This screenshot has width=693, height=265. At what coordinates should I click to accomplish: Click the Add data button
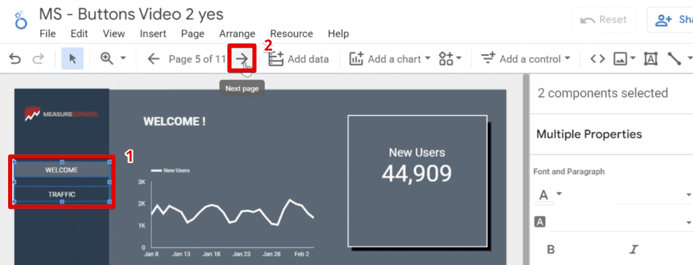(x=298, y=59)
